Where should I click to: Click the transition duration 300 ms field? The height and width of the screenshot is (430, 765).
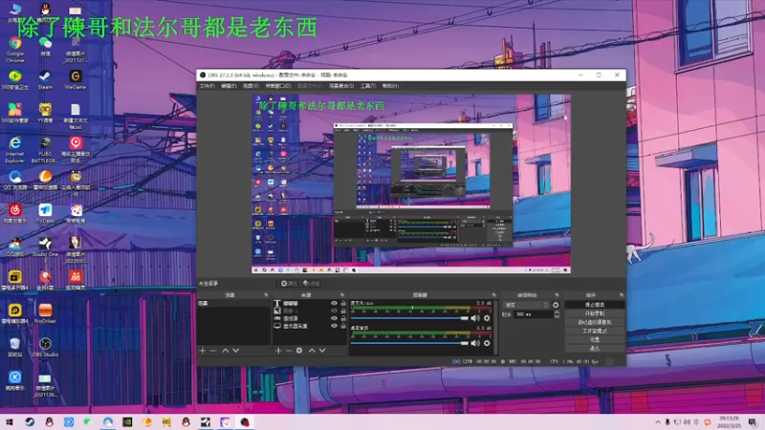click(534, 314)
